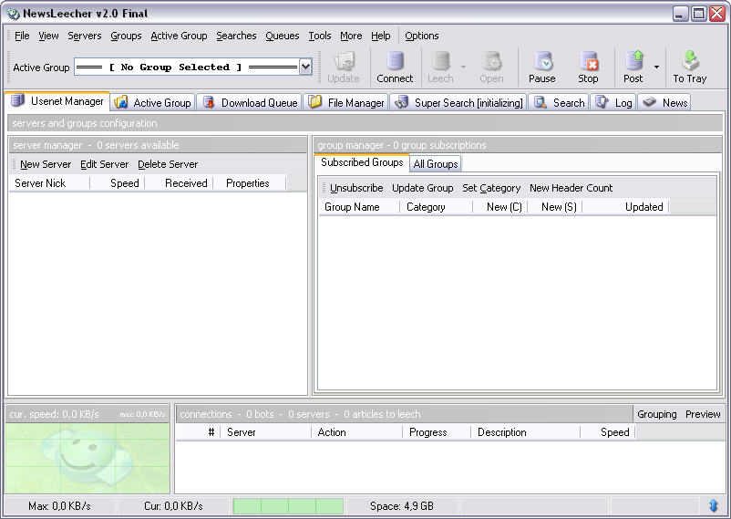Open the File menu
The height and width of the screenshot is (519, 731).
[x=22, y=36]
